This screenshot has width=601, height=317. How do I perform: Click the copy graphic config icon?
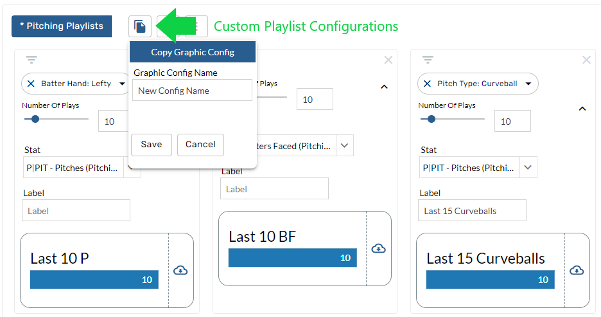click(x=140, y=26)
